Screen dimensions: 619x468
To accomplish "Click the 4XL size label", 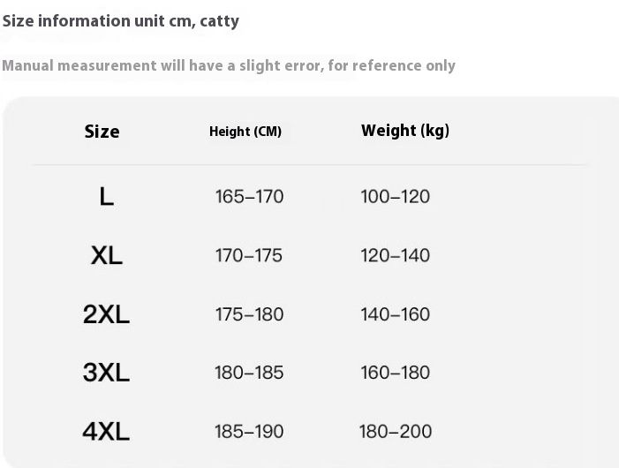I will point(106,431).
